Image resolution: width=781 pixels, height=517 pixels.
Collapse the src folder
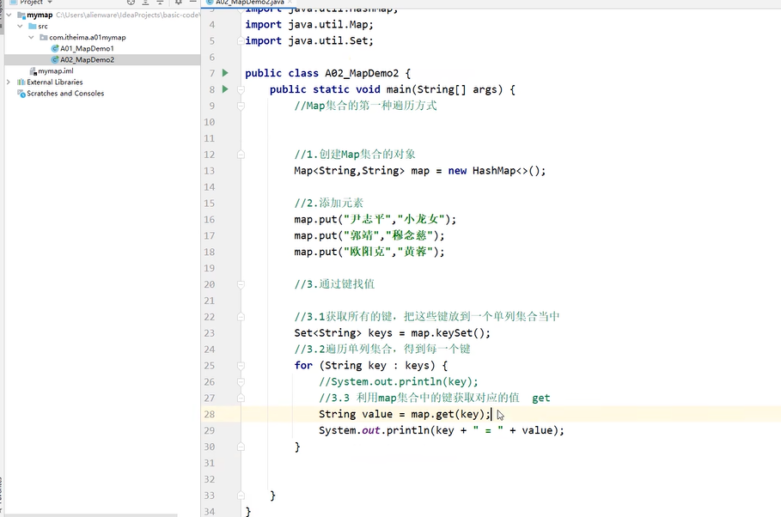point(19,25)
